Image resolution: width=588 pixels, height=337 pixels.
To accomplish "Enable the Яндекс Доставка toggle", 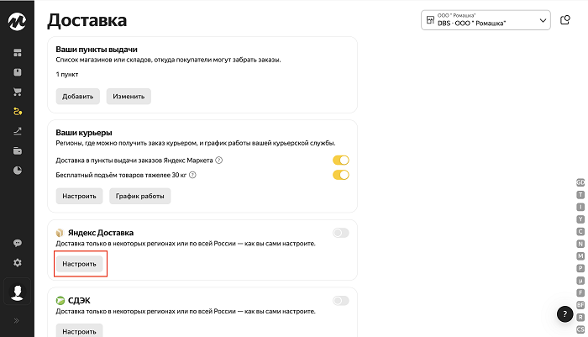I will pyautogui.click(x=340, y=232).
